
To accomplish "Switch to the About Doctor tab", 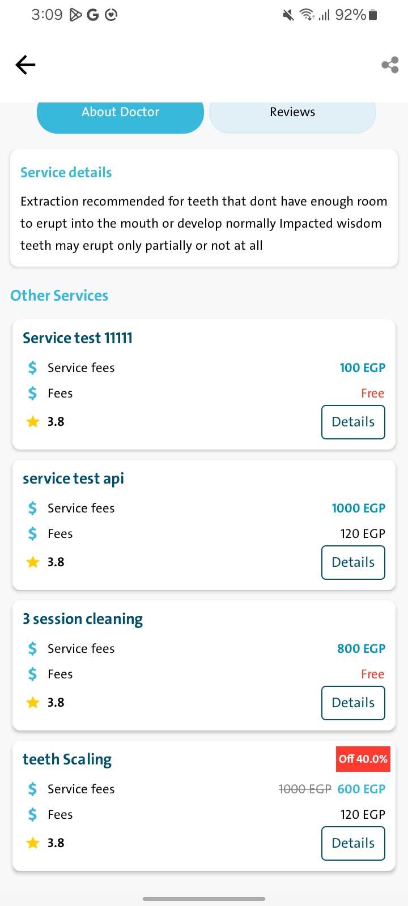I will (120, 114).
